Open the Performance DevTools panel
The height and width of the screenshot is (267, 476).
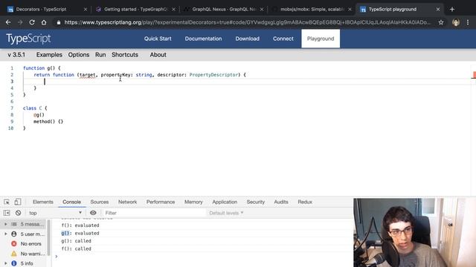click(x=161, y=202)
